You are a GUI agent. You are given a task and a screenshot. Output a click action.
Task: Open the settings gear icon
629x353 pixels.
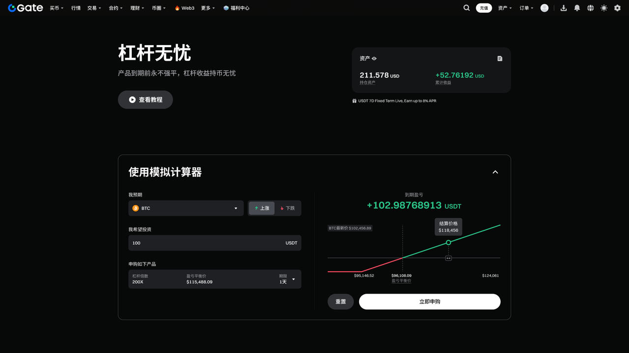(x=617, y=8)
